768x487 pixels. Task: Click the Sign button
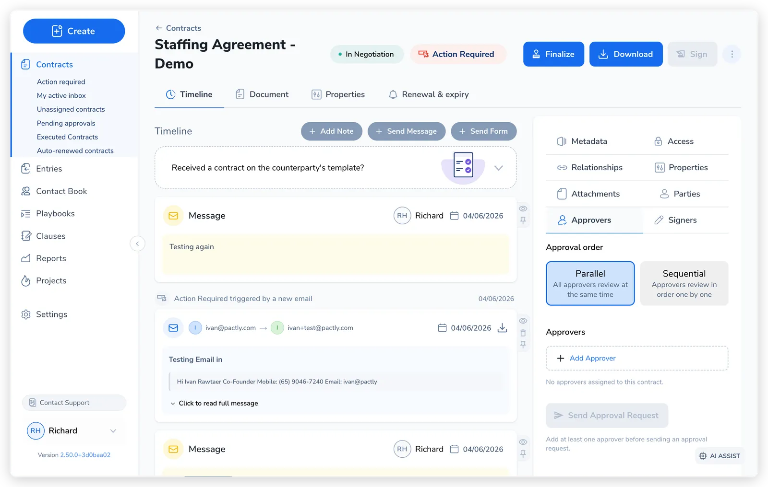point(692,54)
